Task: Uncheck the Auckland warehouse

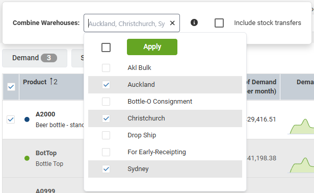Action: 106,85
